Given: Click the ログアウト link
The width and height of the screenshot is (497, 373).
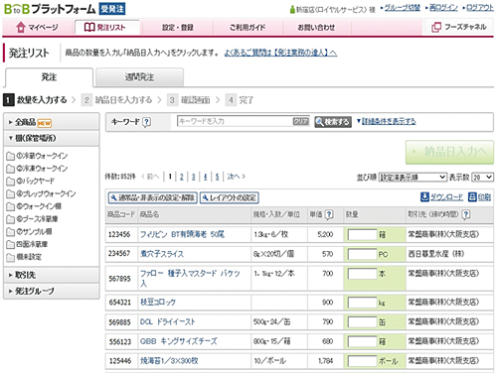Looking at the screenshot, I should coord(480,7).
